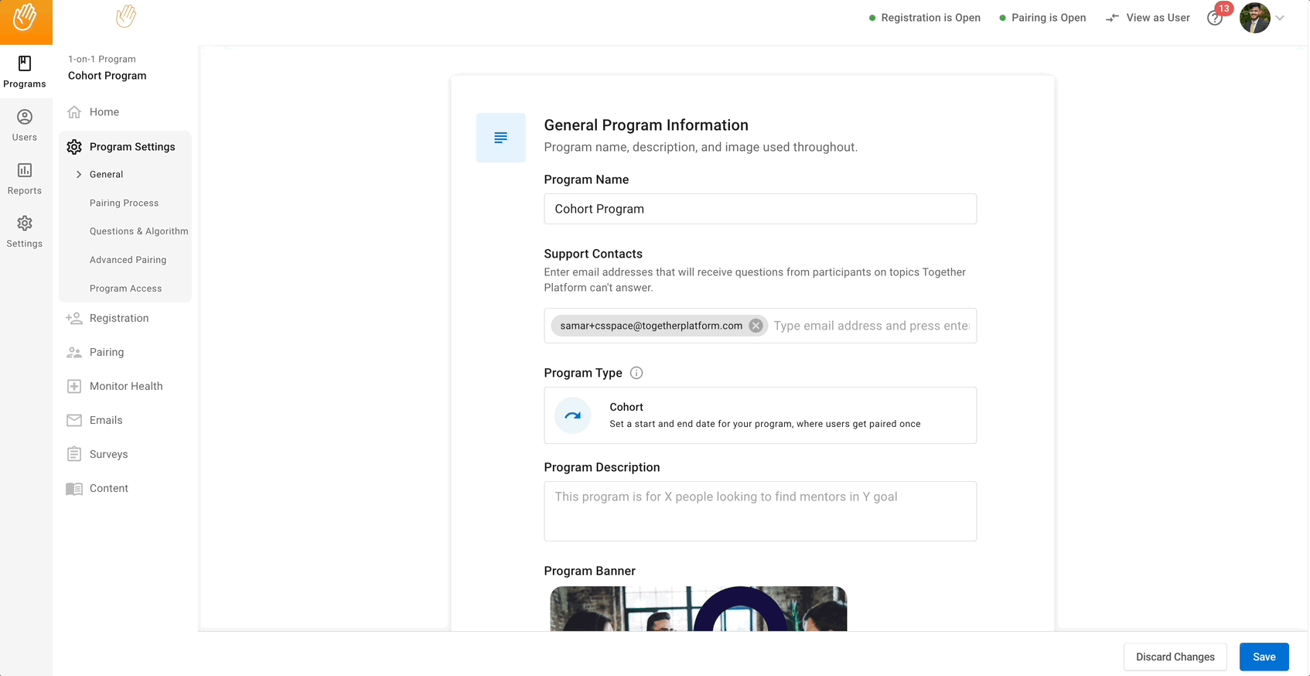Click Program Type info icon
Screen dimensions: 1310x676
click(x=636, y=373)
